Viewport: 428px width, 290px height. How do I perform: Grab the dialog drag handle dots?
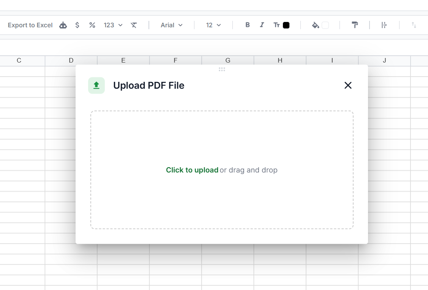pos(222,69)
